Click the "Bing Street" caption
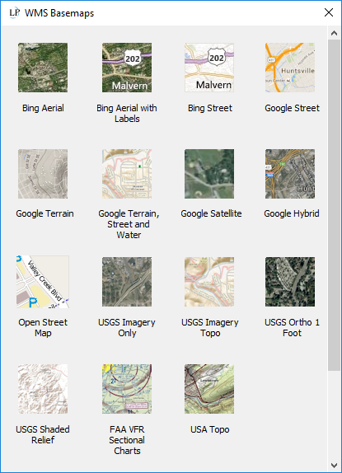 tap(210, 108)
